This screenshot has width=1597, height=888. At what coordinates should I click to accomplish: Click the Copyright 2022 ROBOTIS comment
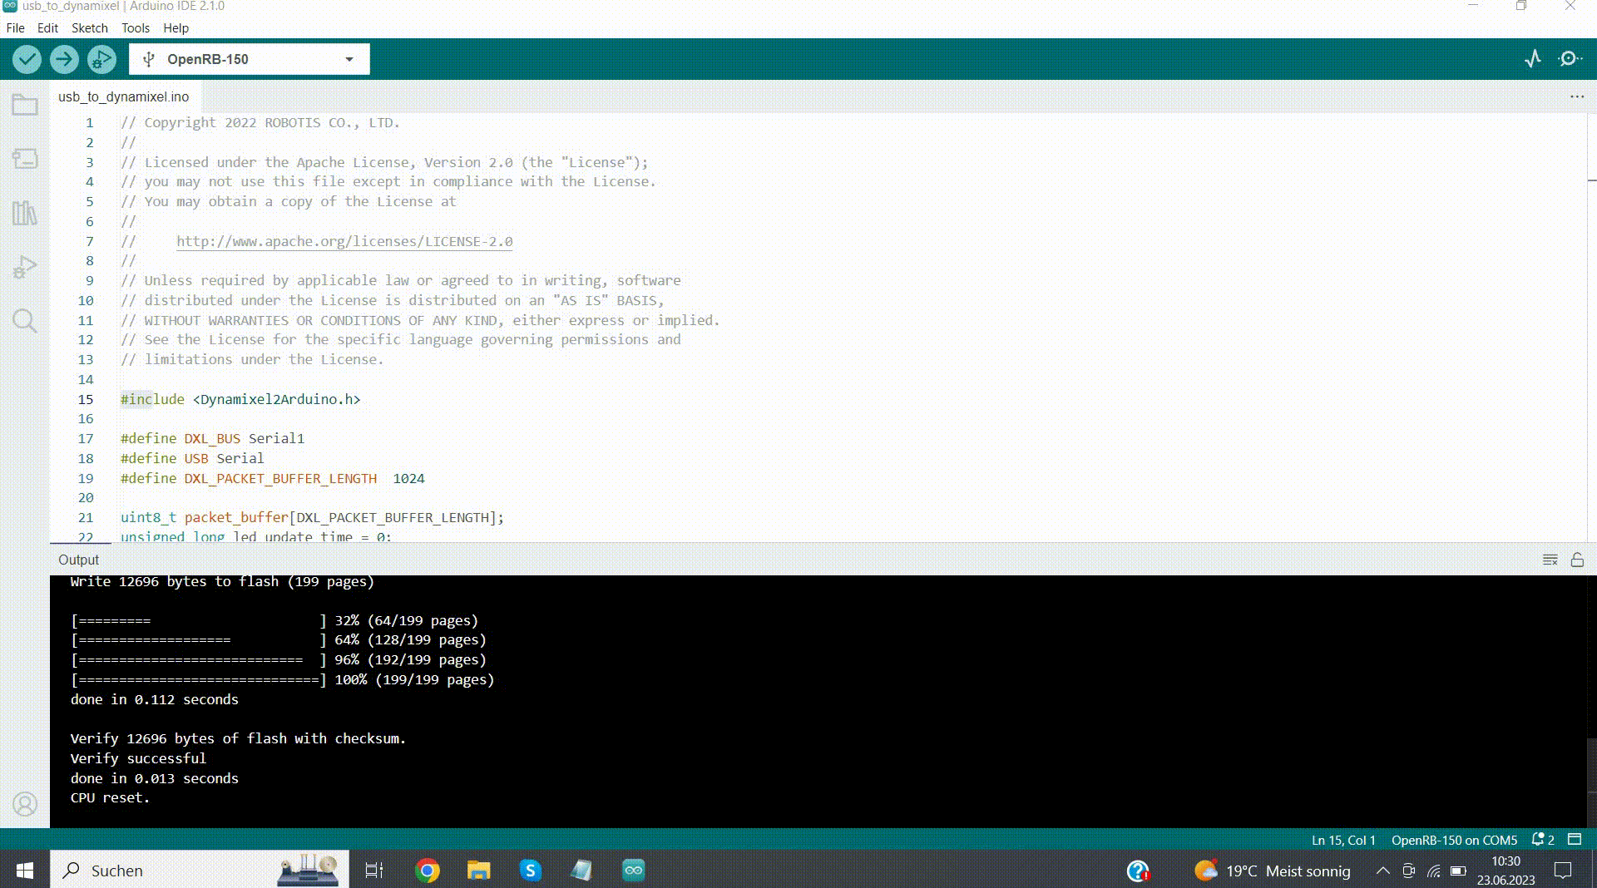pyautogui.click(x=260, y=122)
